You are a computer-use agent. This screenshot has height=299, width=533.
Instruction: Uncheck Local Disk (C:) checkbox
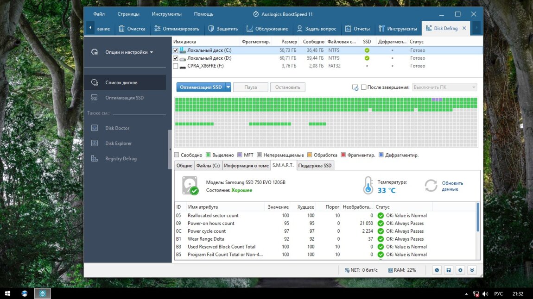pos(176,50)
